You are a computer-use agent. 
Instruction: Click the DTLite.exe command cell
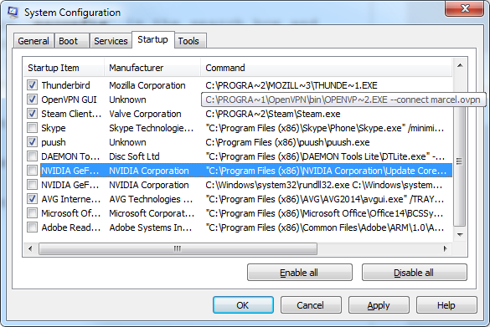coord(325,156)
